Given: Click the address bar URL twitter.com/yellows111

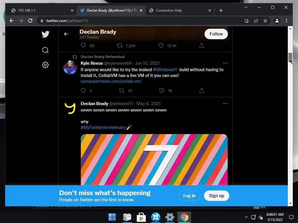Looking at the screenshot, I should point(67,21).
